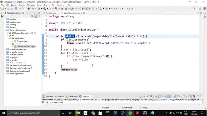Click the editor vertical scrollbar
Screen dimensions: 207x116
[200, 53]
